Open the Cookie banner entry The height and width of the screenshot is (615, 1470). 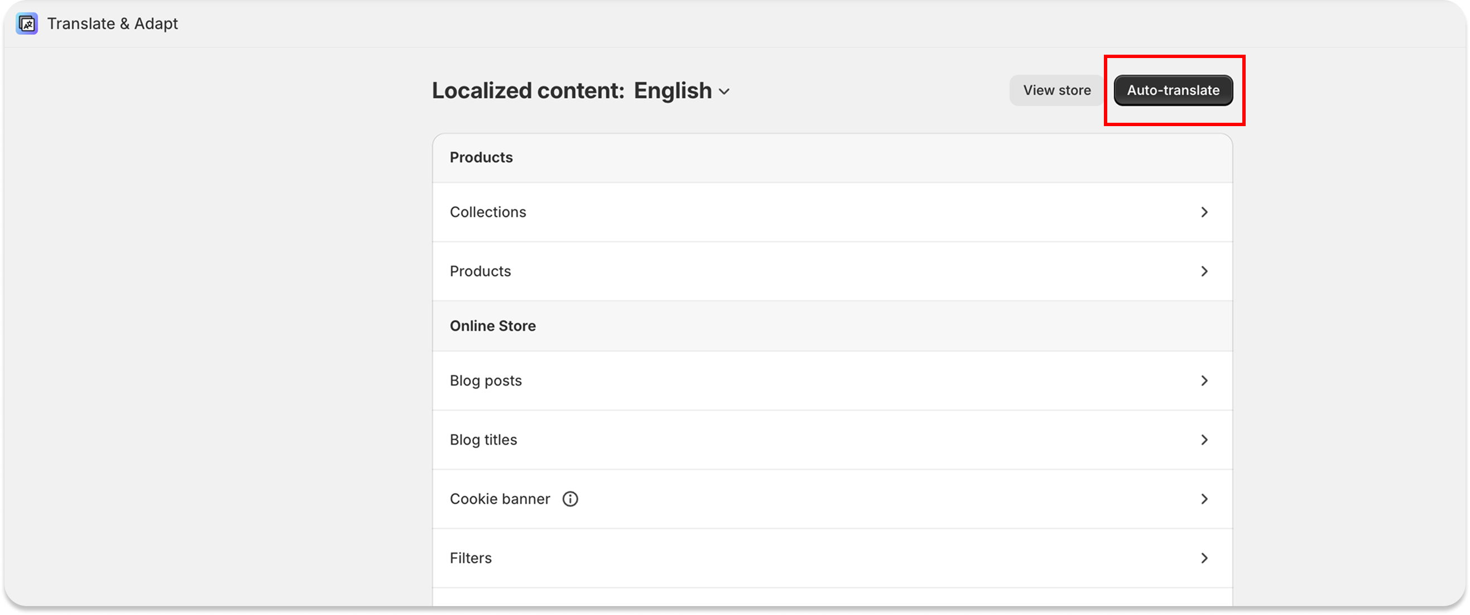(x=499, y=498)
